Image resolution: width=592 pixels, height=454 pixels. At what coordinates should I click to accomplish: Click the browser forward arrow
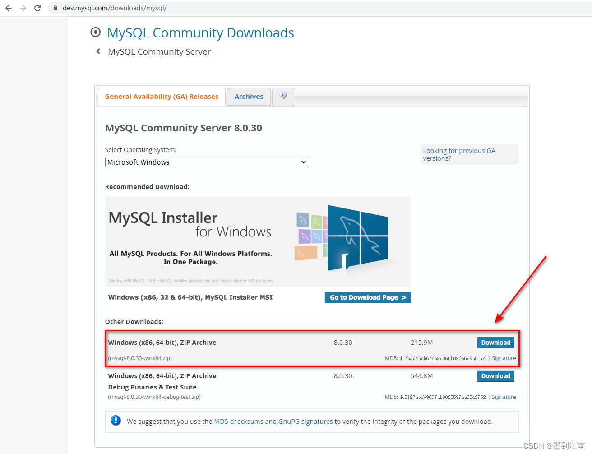23,8
